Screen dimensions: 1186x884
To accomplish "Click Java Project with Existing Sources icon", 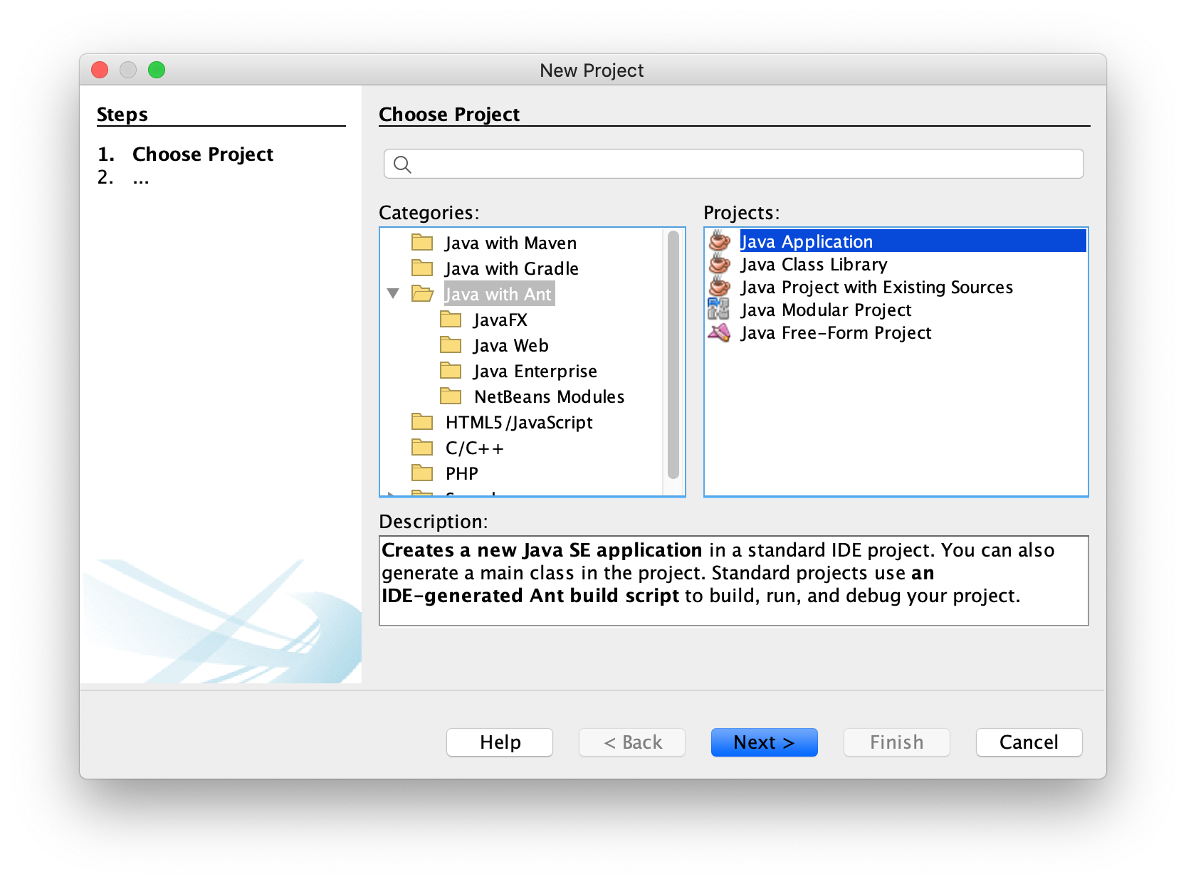I will coord(720,287).
